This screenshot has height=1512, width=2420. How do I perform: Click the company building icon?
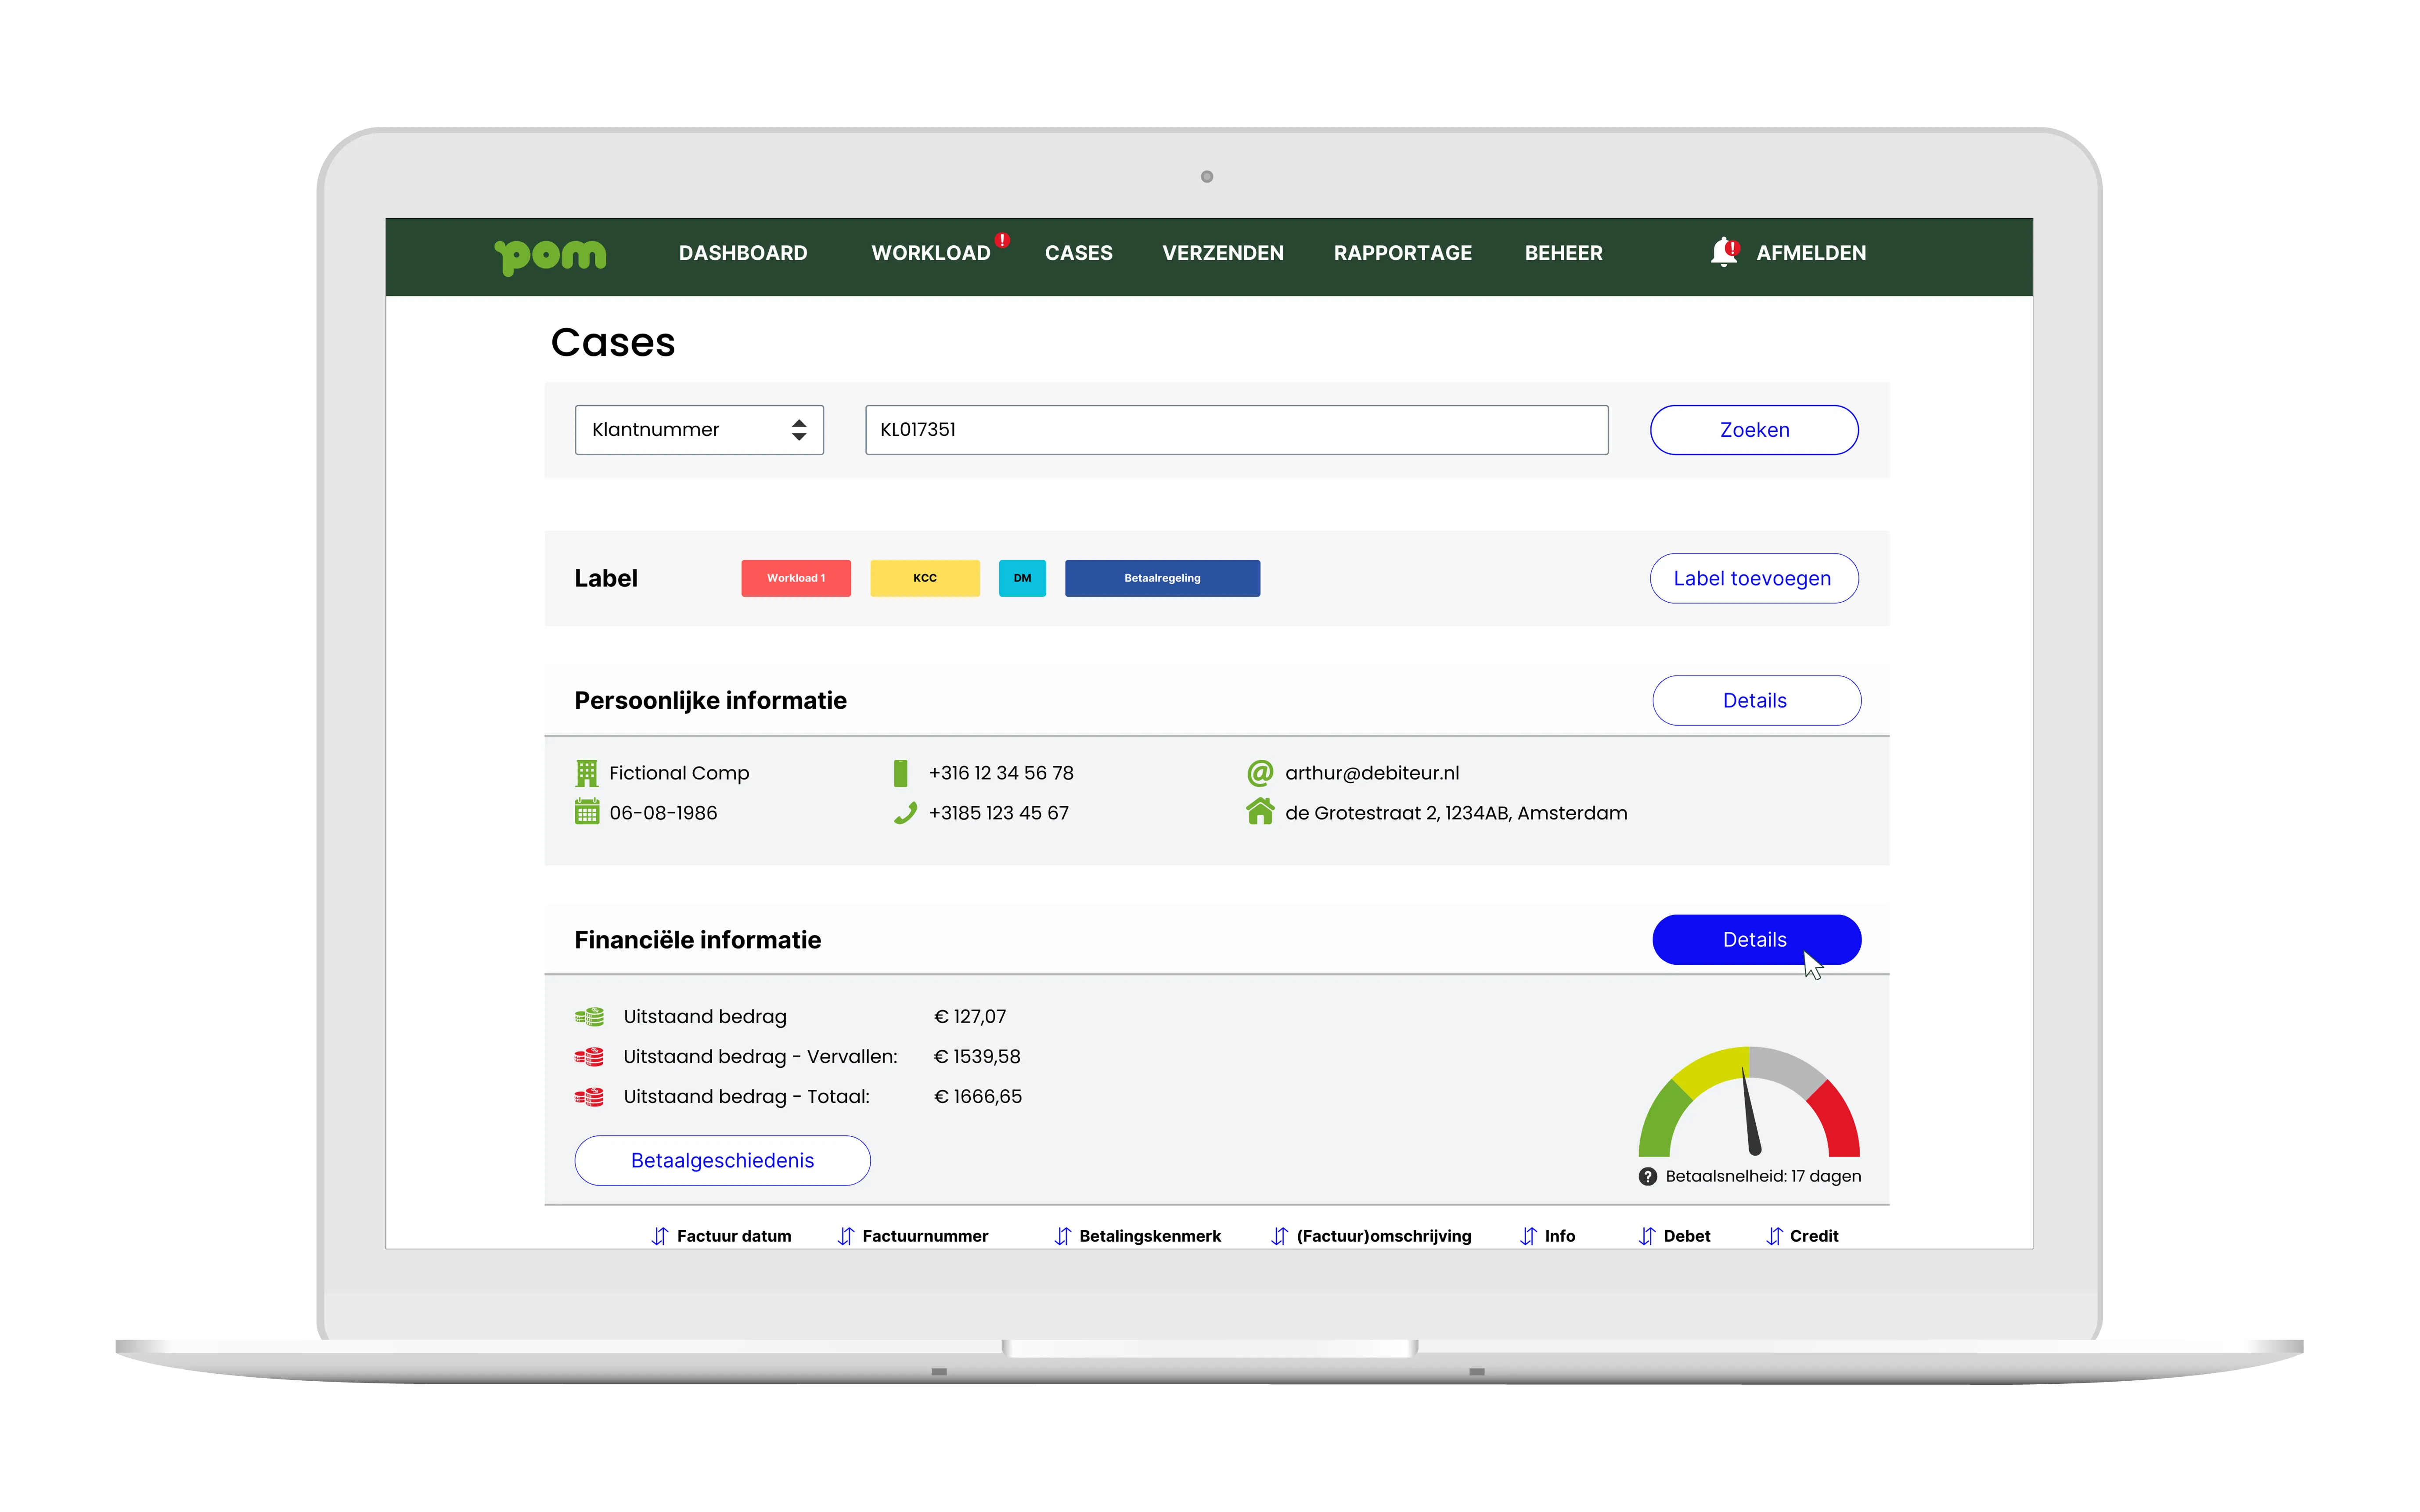587,773
